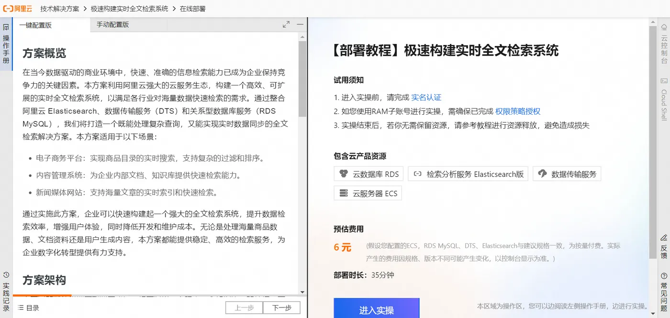Click the 技术解决方案 breadcrumb
The height and width of the screenshot is (318, 670).
point(60,9)
